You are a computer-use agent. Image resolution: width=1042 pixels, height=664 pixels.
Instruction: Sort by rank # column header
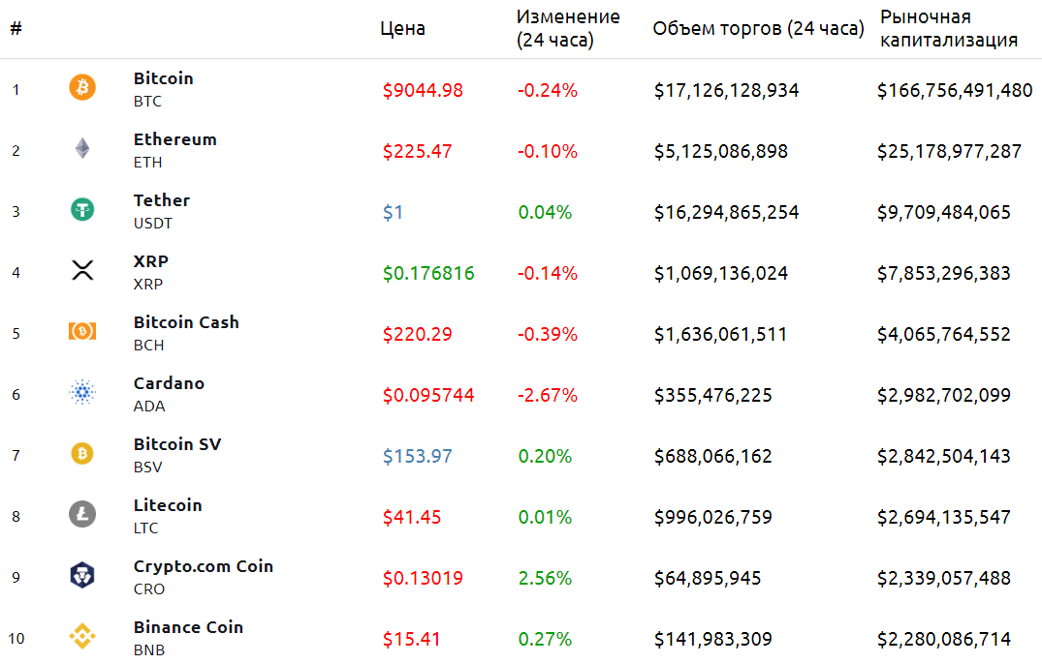[16, 29]
